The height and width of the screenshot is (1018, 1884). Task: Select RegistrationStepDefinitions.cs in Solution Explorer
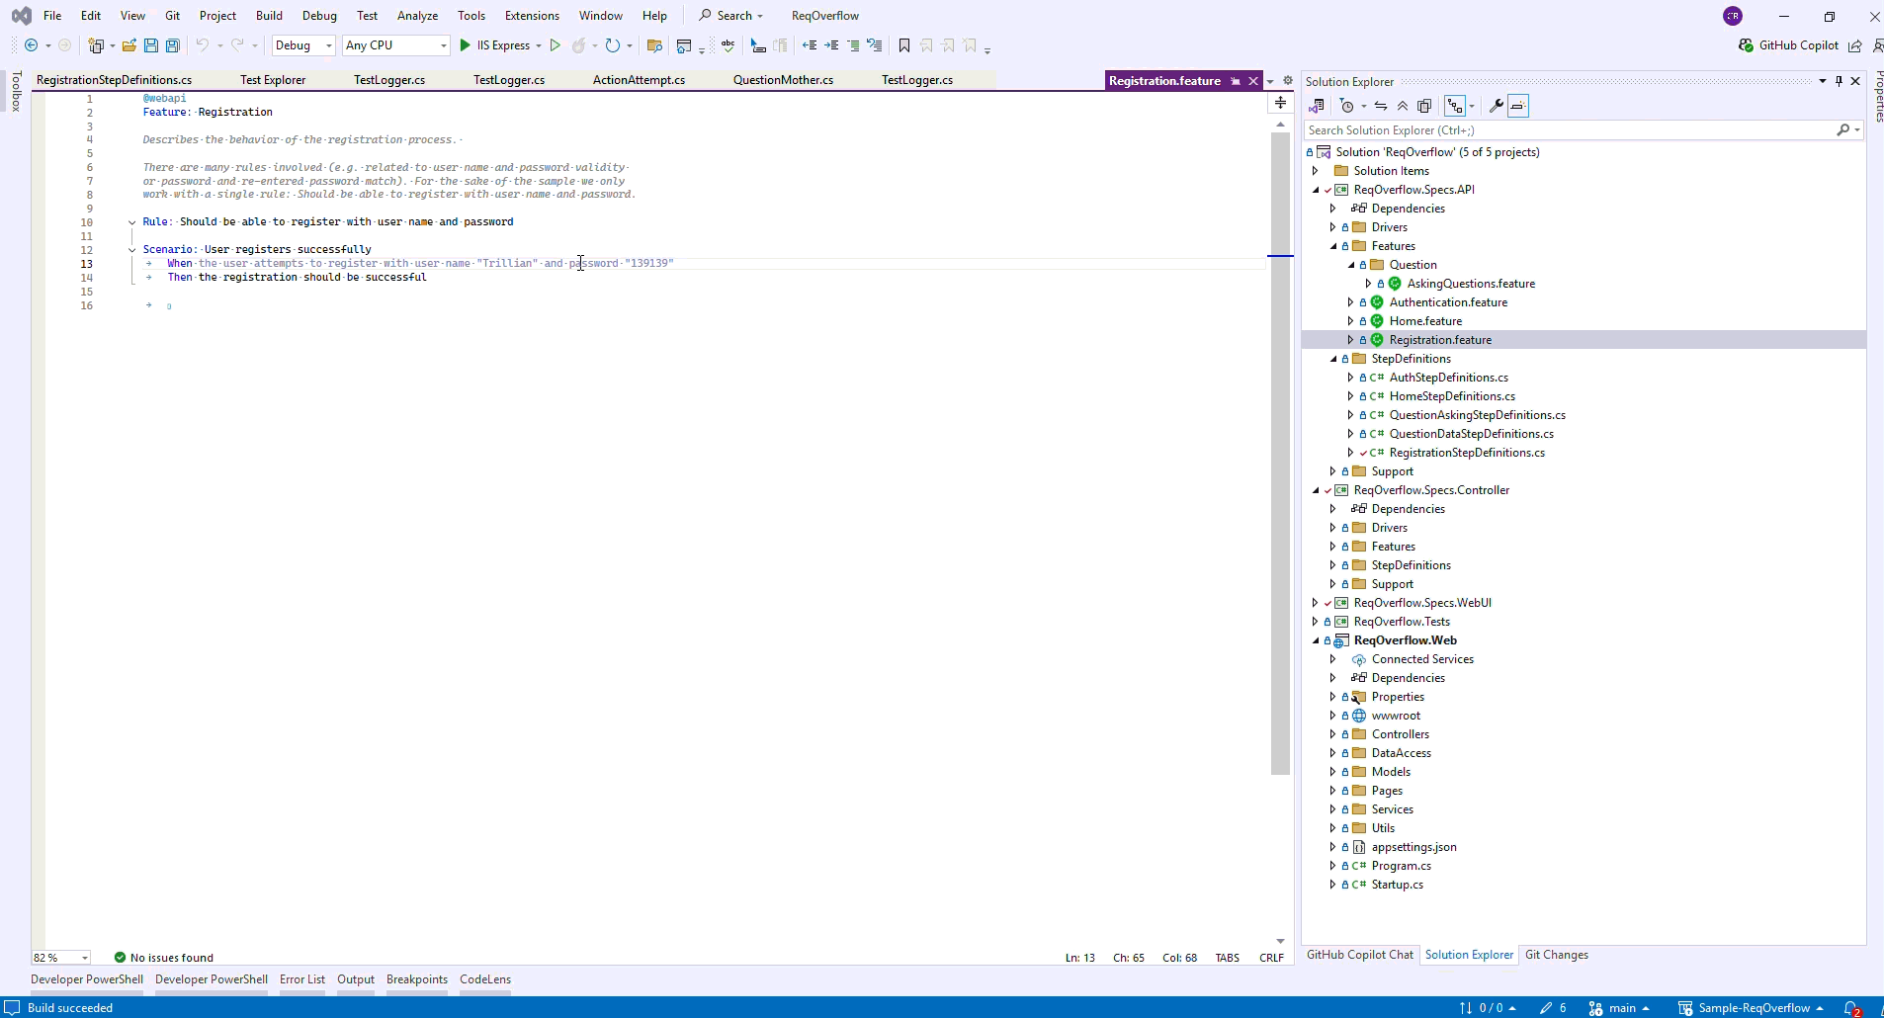click(1467, 453)
